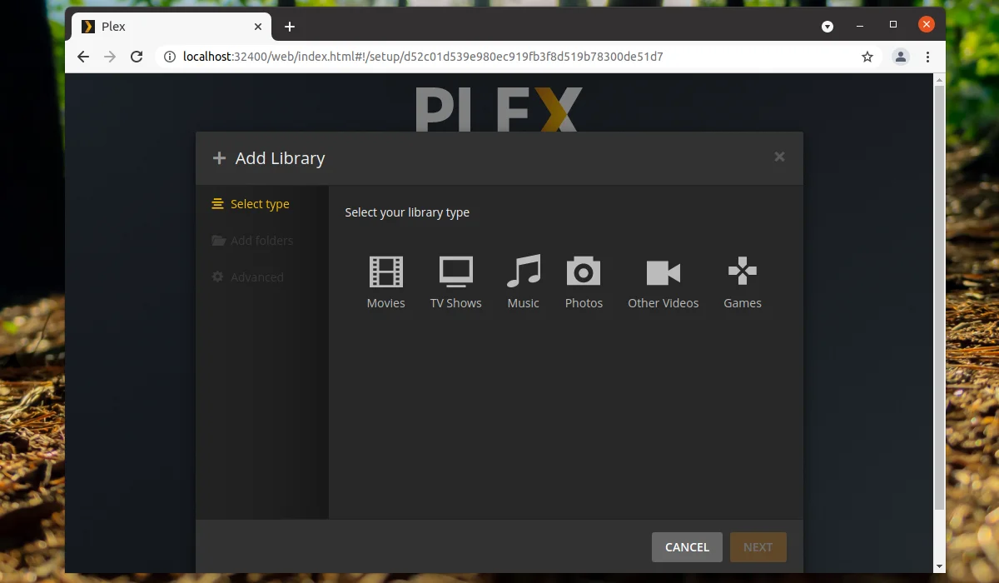
Task: Go back using the browser back arrow
Action: point(83,57)
